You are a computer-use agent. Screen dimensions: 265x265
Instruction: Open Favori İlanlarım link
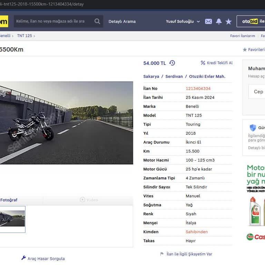(243, 36)
